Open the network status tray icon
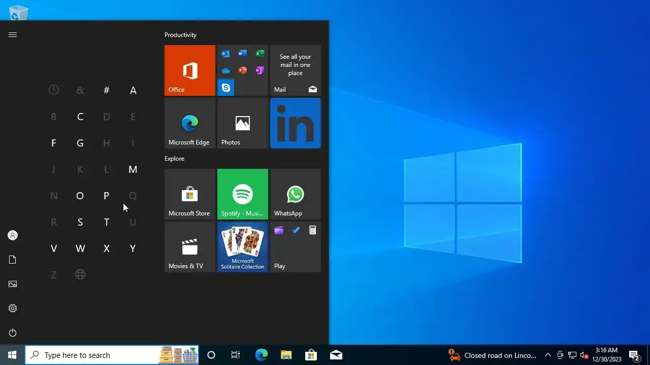 click(572, 355)
